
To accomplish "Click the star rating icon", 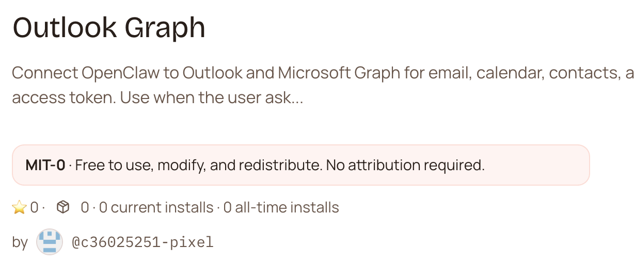I will pos(19,208).
